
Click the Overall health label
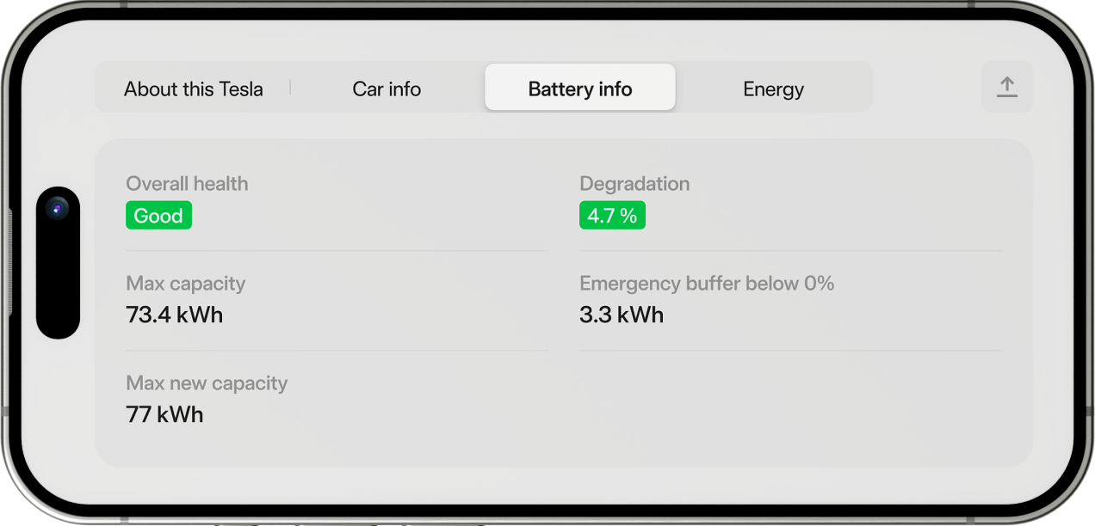point(187,184)
